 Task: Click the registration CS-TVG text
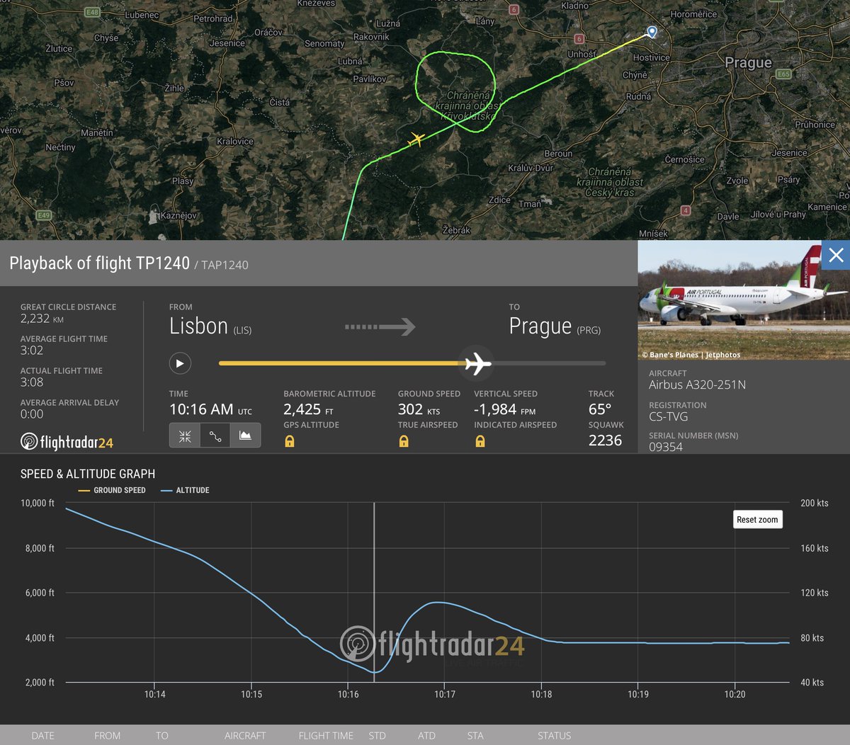pos(668,416)
